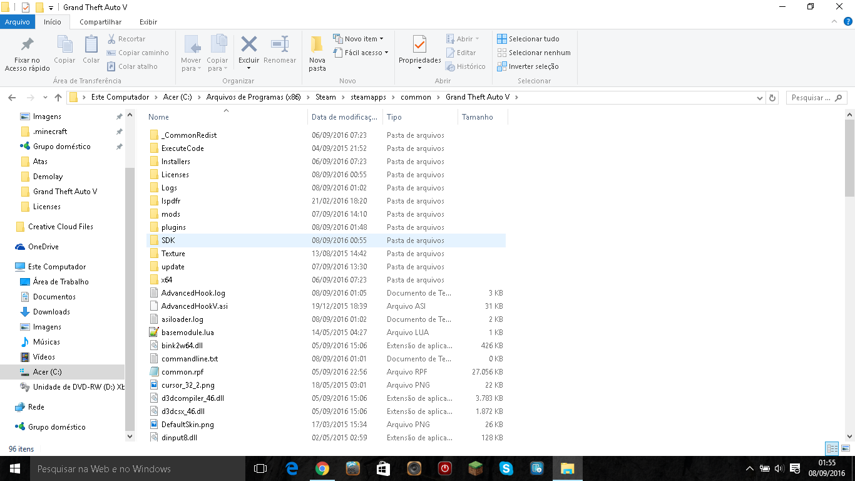Click Inverter seleção
This screenshot has height=481, width=855.
click(x=528, y=66)
